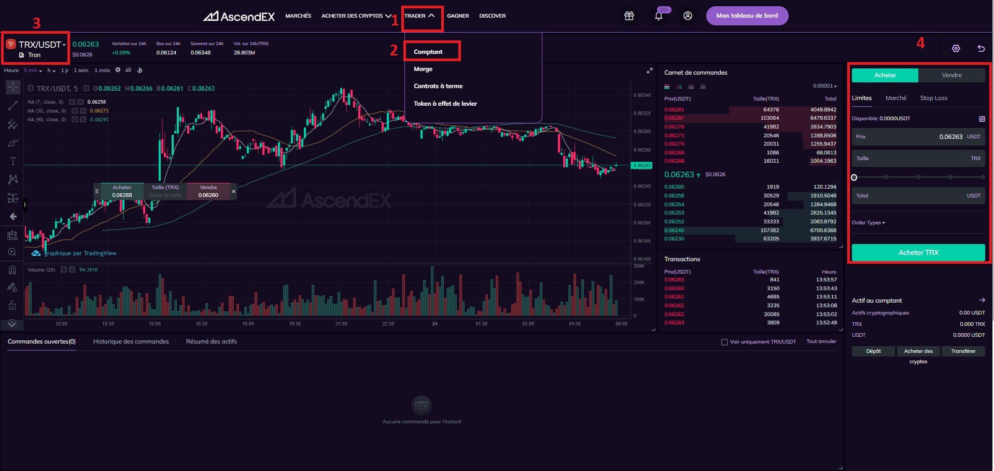This screenshot has width=994, height=471.
Task: Click Tout annuler link
Action: pos(821,341)
